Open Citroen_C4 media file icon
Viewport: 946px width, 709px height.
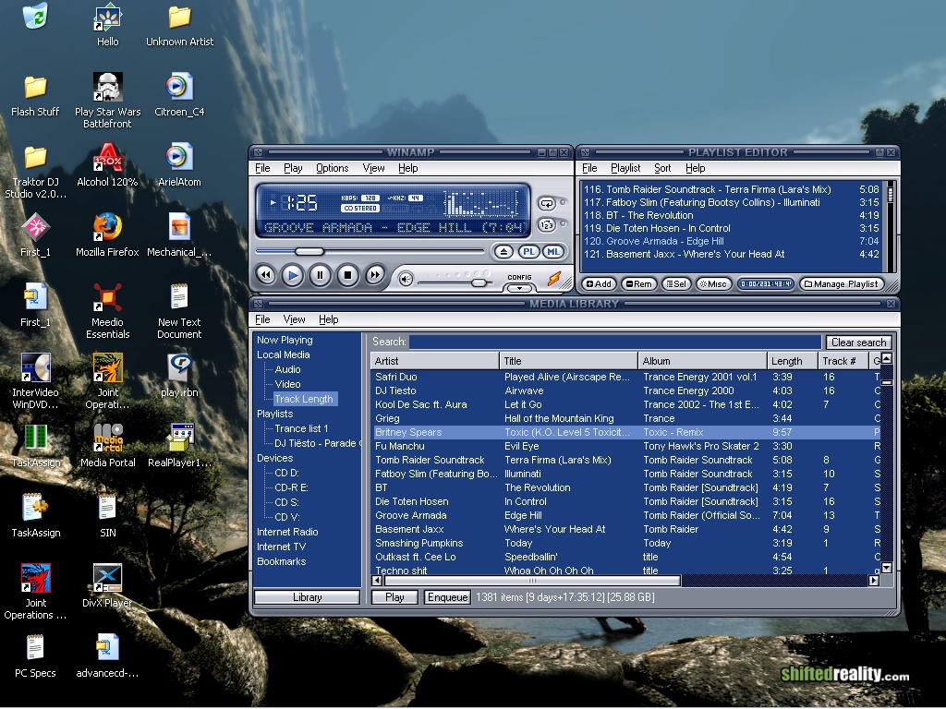pyautogui.click(x=179, y=94)
